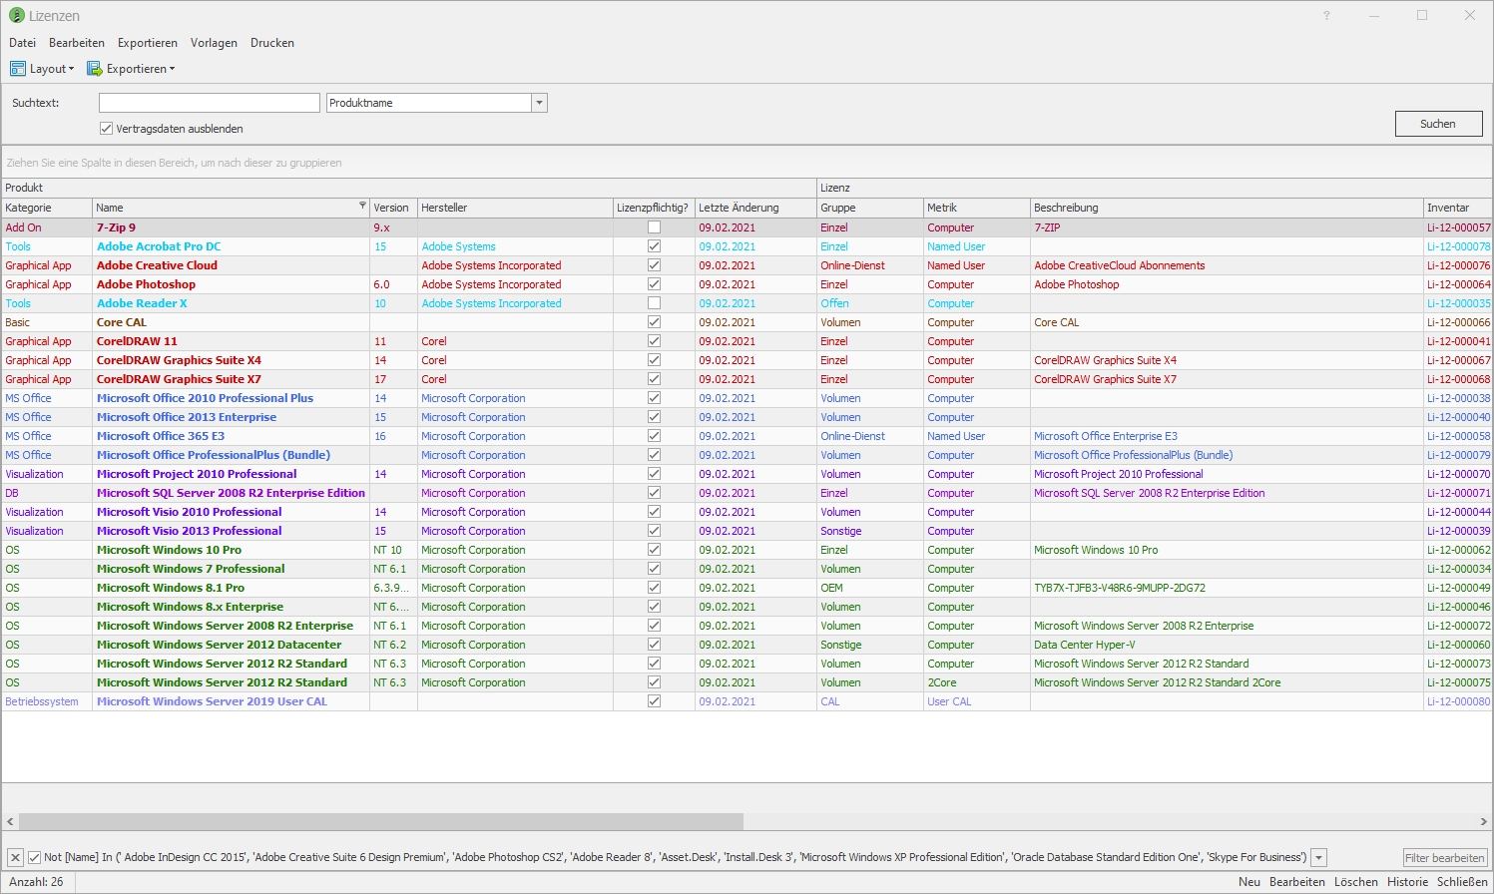Click the Filter bearbeiten button
The image size is (1494, 894).
point(1444,858)
